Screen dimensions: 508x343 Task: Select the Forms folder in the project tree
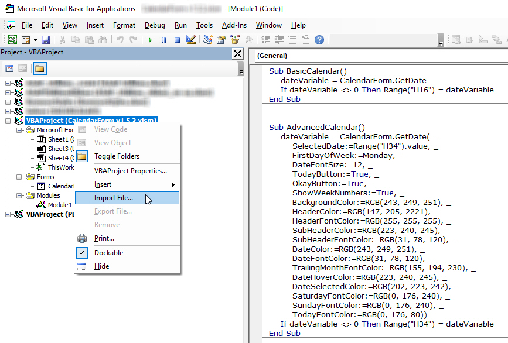pyautogui.click(x=40, y=177)
